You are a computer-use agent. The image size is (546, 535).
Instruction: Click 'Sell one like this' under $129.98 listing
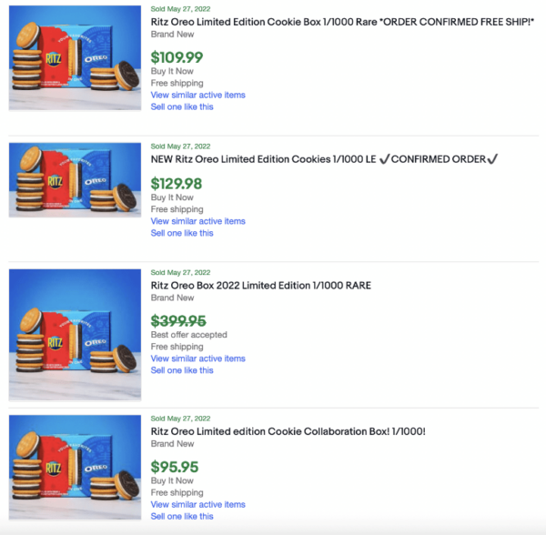coord(182,233)
